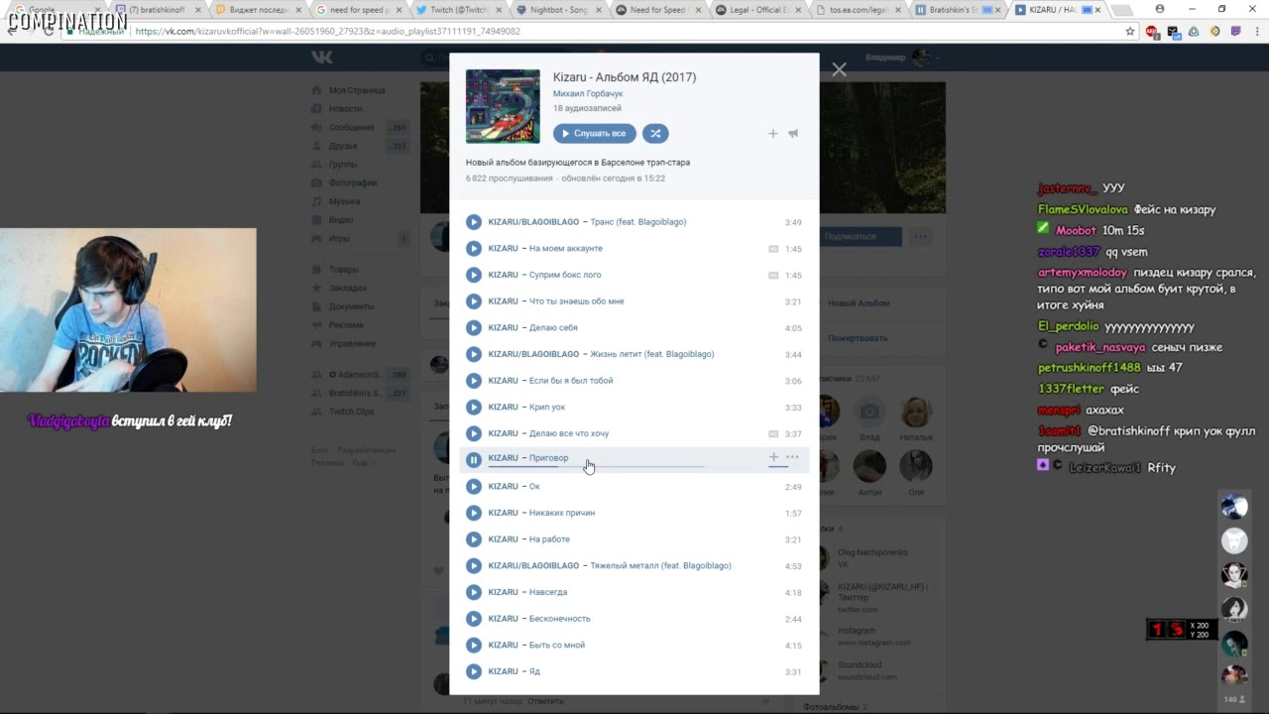The width and height of the screenshot is (1269, 714).
Task: Bookmark this page with the star icon
Action: [x=1130, y=32]
